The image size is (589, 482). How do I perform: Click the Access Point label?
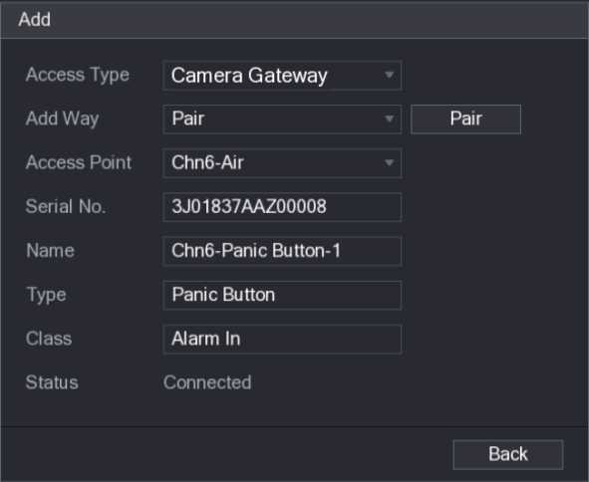coord(79,162)
